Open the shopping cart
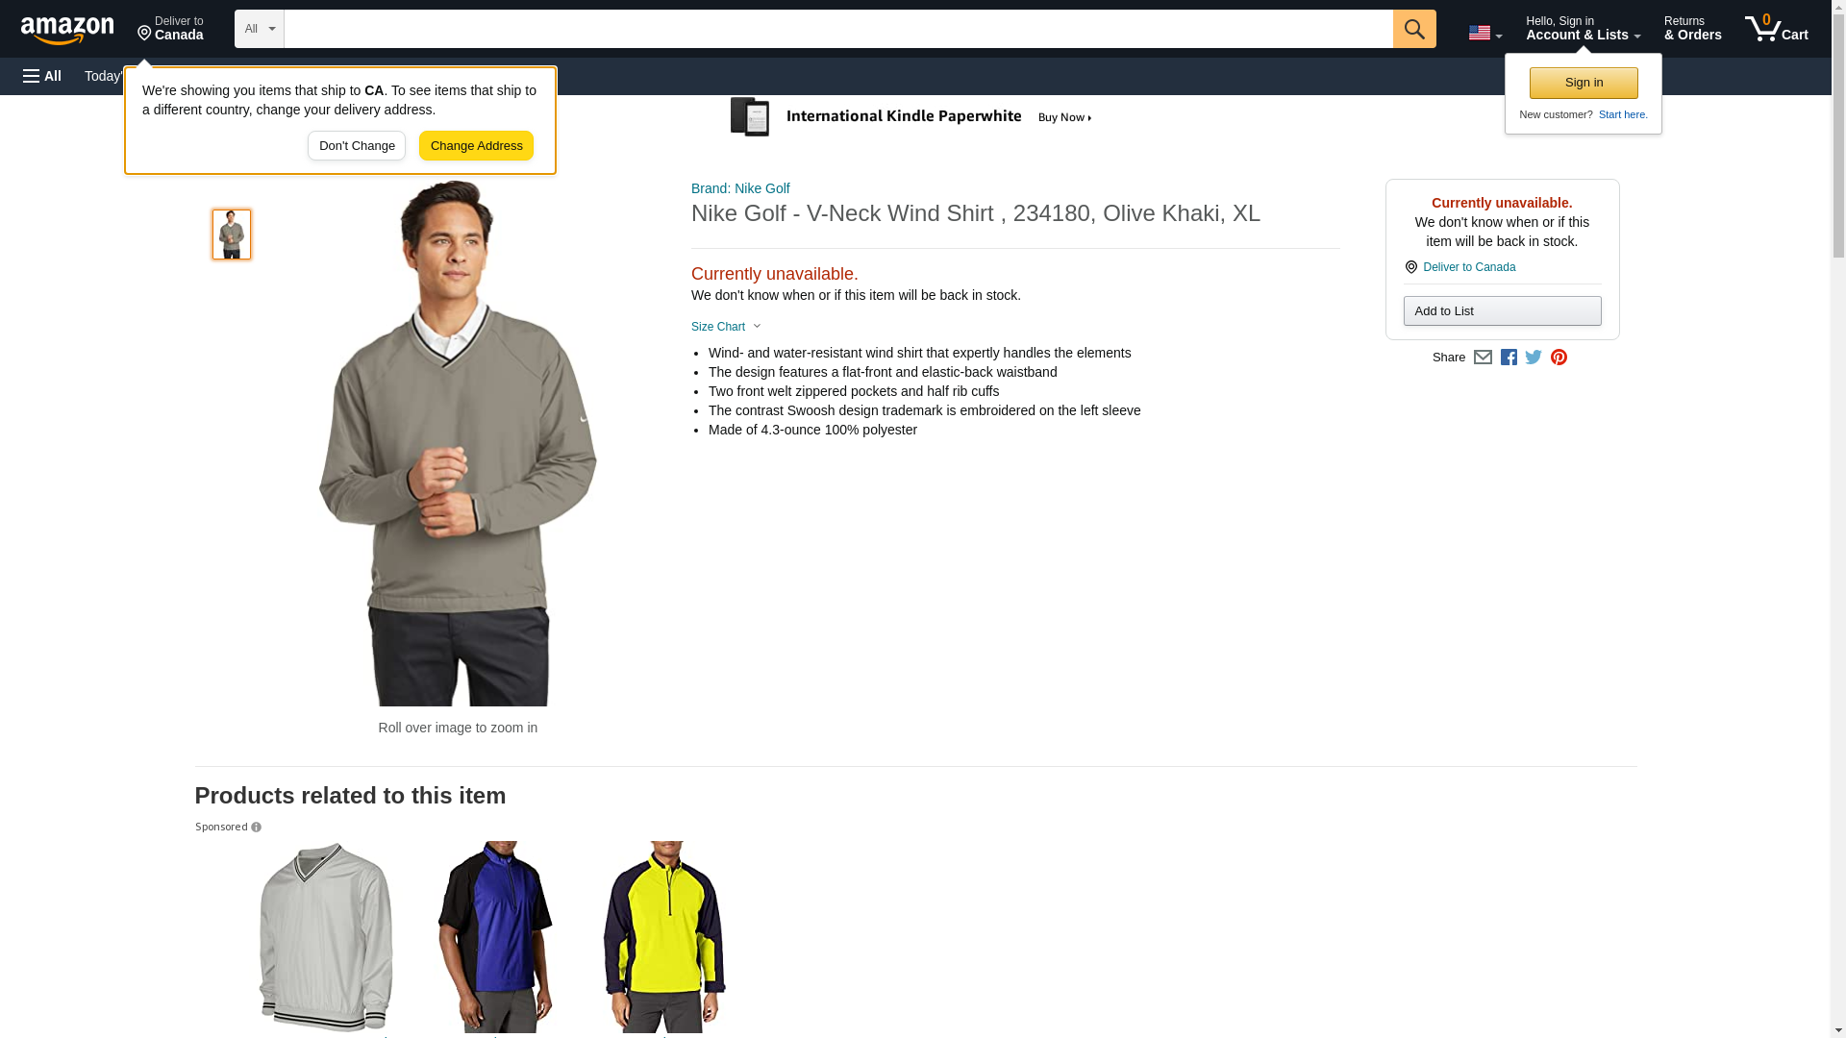This screenshot has width=1846, height=1038. [1776, 29]
